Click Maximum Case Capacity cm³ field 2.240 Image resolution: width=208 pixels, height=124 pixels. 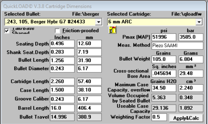click(191, 88)
